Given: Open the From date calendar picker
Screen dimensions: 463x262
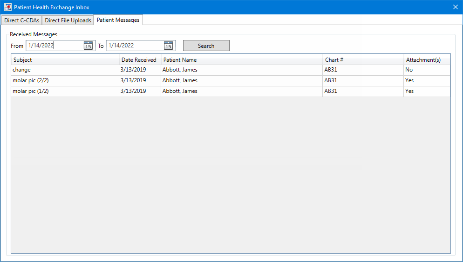Looking at the screenshot, I should [88, 46].
